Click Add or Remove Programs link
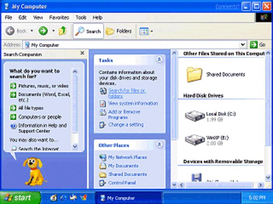The image size is (273, 204). tap(124, 114)
